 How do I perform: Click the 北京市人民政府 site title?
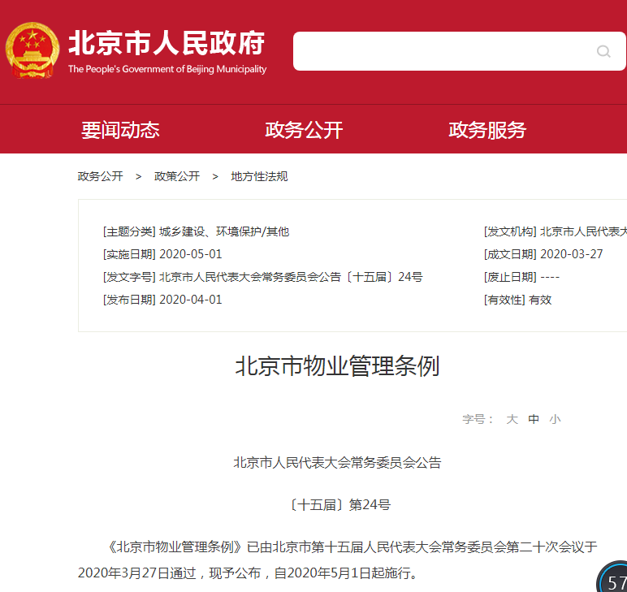[x=166, y=43]
